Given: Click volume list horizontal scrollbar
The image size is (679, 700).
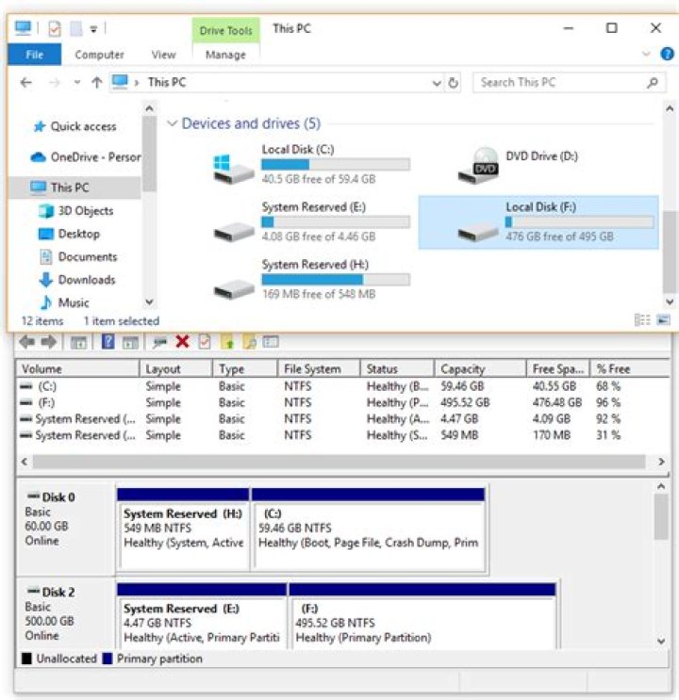Looking at the screenshot, I should (x=339, y=462).
